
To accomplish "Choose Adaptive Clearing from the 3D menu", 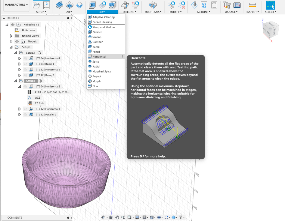I will pyautogui.click(x=106, y=17).
